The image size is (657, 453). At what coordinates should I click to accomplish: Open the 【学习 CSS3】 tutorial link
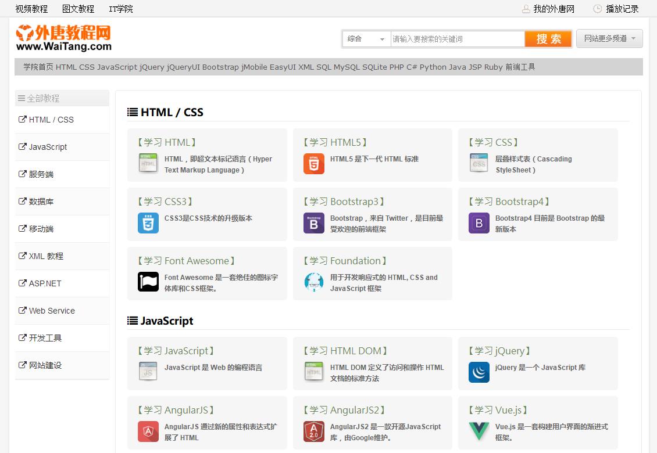165,202
